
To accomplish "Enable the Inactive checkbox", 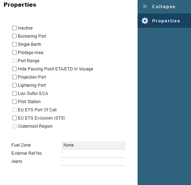I will coord(14,28).
